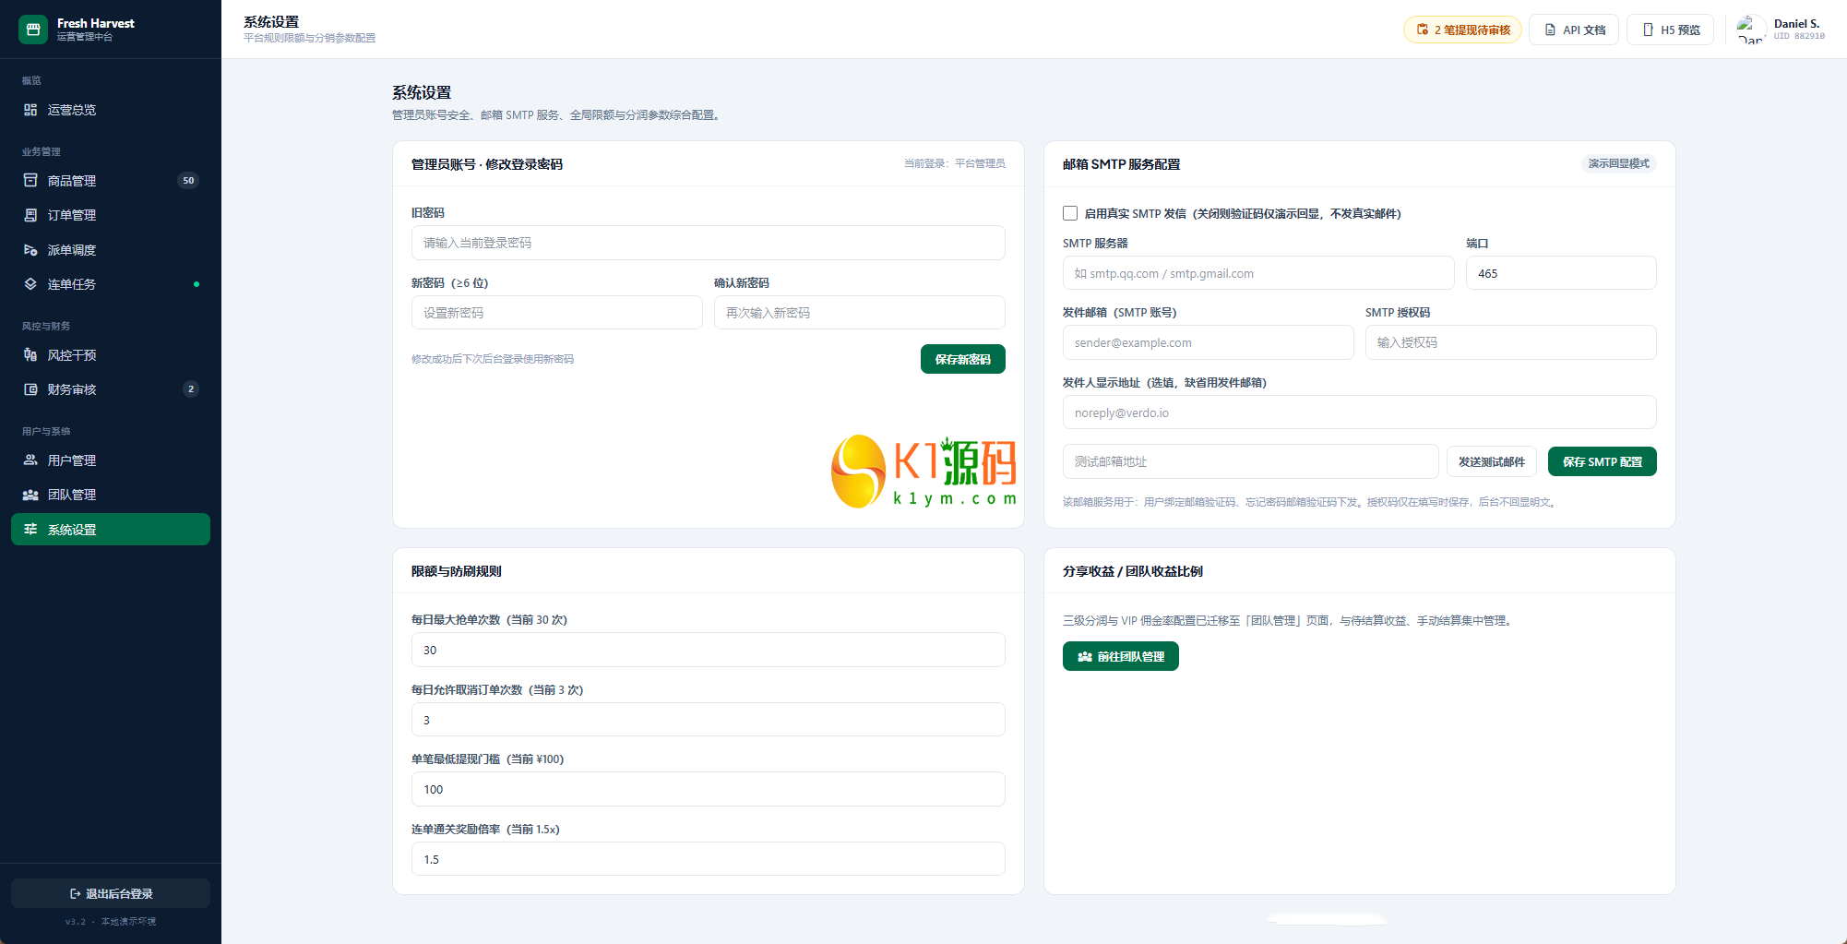Open 团队管理 sidebar entry

pyautogui.click(x=111, y=495)
